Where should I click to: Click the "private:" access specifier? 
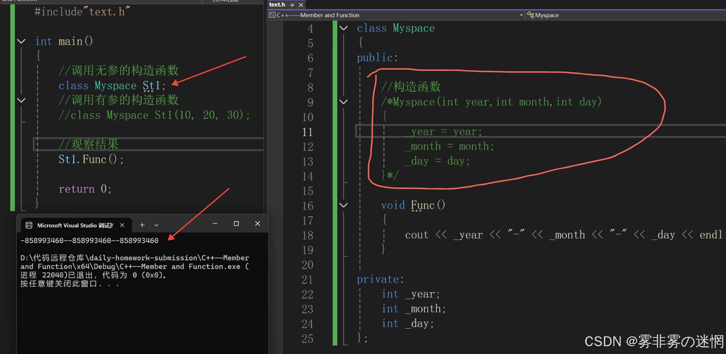tap(380, 279)
